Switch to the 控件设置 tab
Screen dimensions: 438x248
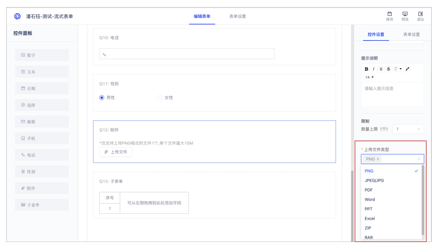pyautogui.click(x=376, y=34)
